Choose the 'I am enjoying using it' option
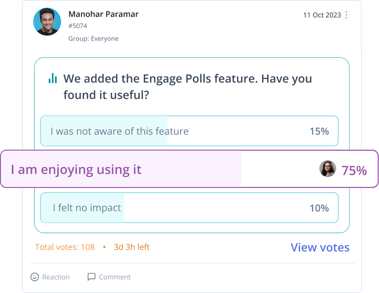The width and height of the screenshot is (379, 293). click(76, 170)
